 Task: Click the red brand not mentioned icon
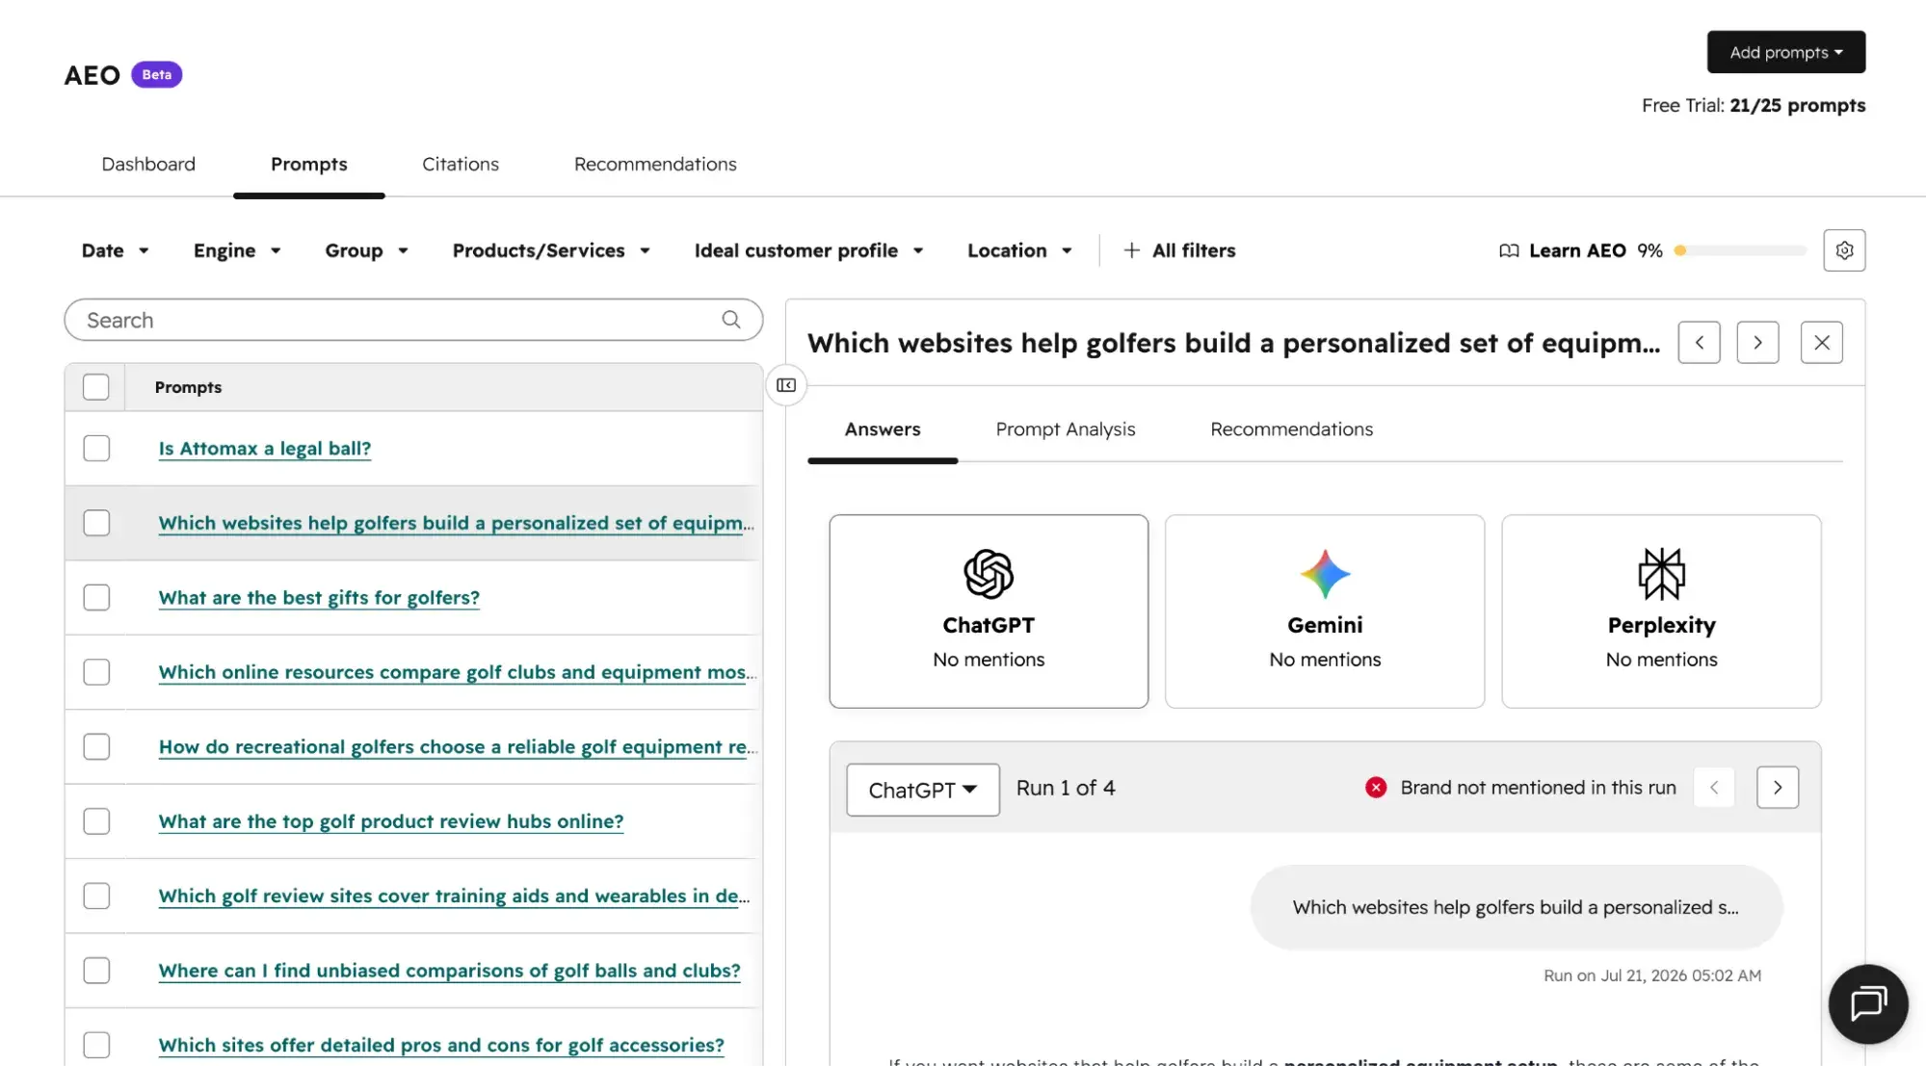click(x=1376, y=788)
